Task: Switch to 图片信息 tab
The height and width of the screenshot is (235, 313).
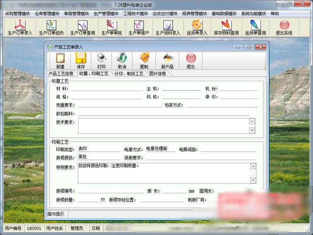Action: click(158, 74)
